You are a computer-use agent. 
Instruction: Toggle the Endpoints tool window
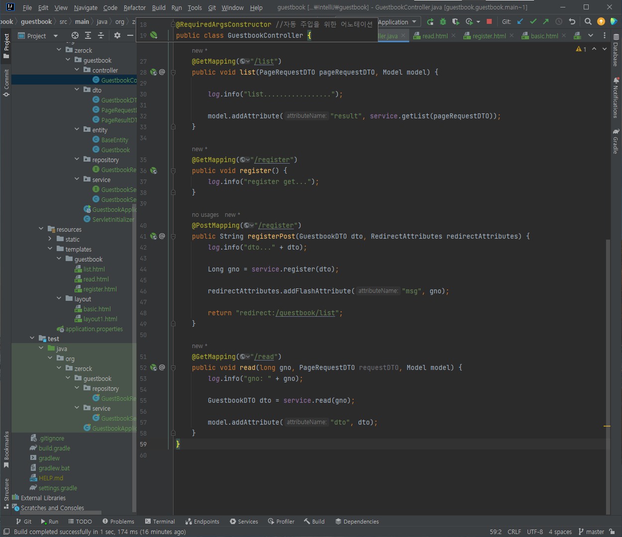point(202,522)
